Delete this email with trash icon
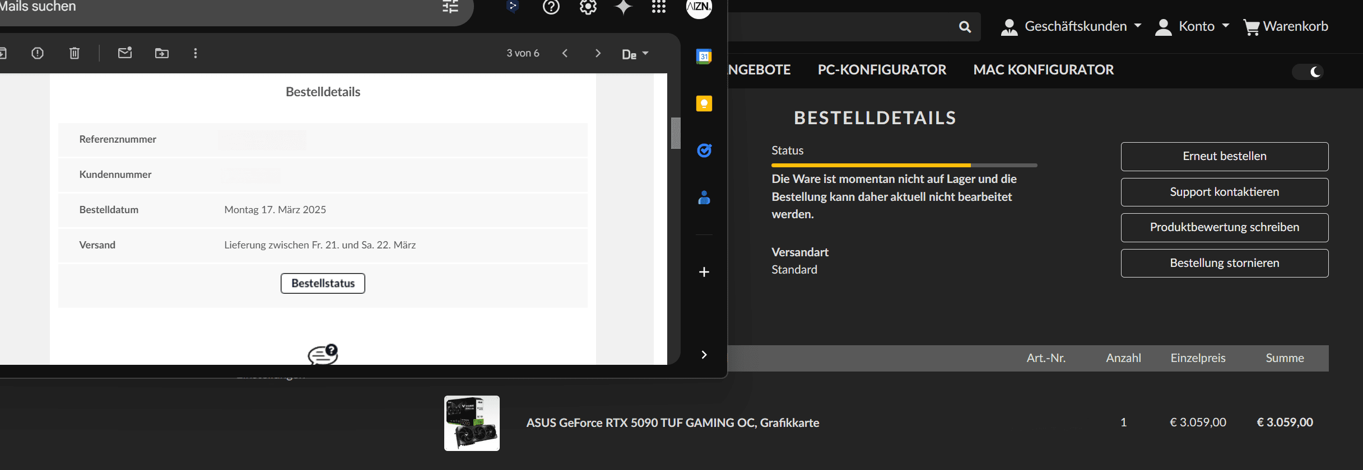The image size is (1363, 470). [x=75, y=53]
